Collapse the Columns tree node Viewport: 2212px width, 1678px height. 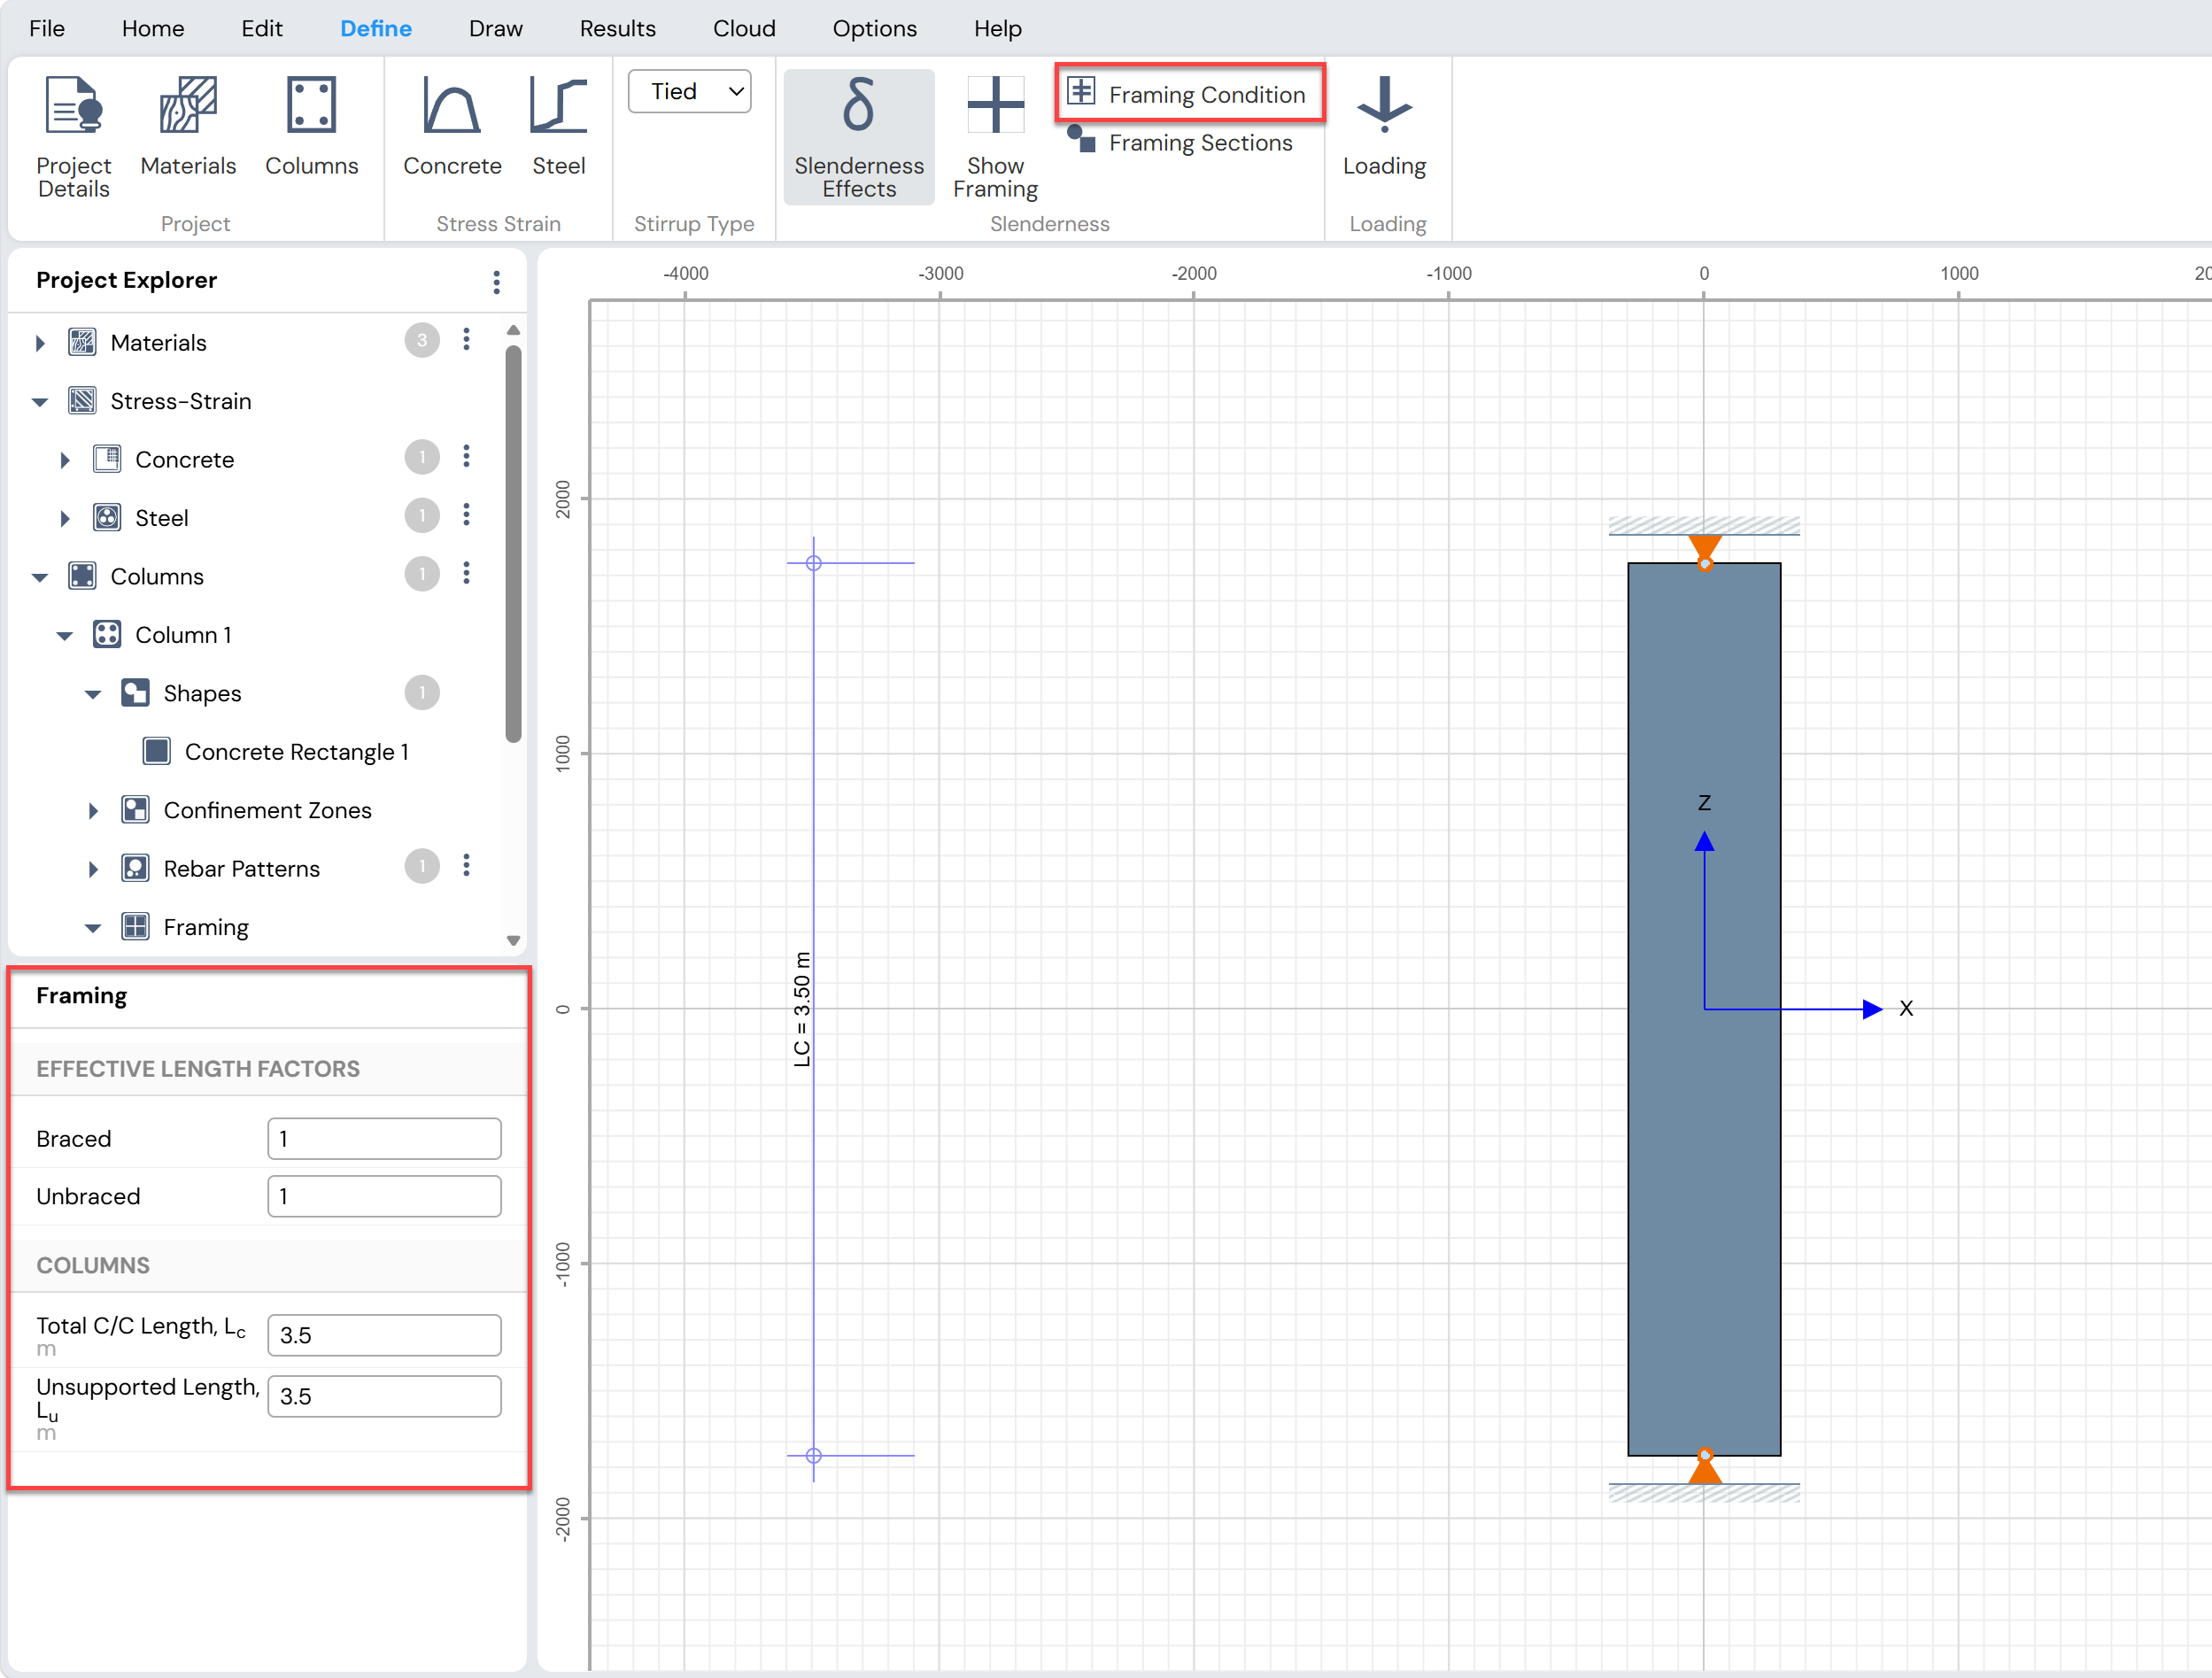[x=40, y=577]
